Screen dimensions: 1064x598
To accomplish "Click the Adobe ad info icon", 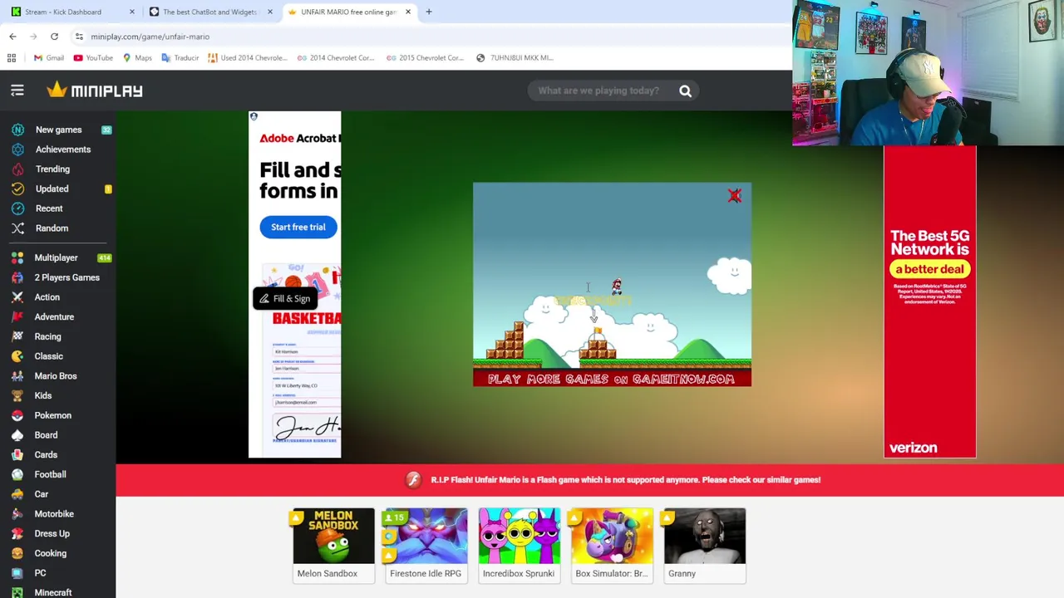I will coord(254,116).
